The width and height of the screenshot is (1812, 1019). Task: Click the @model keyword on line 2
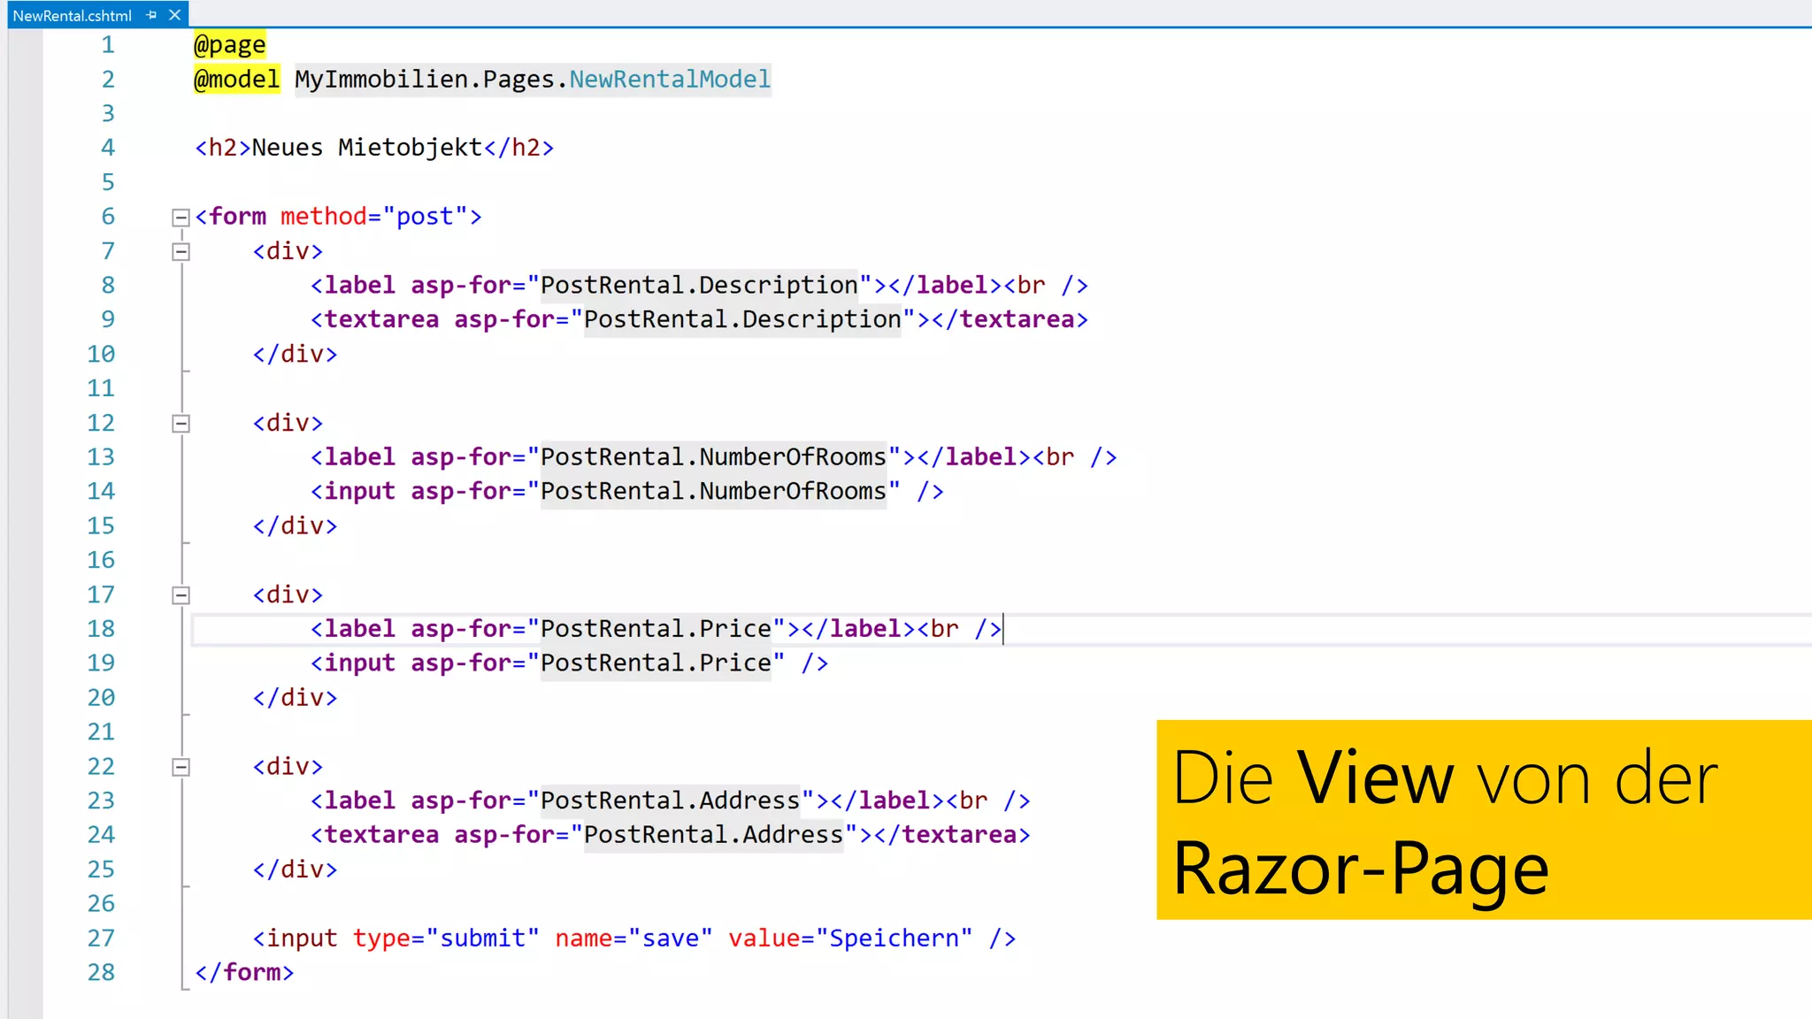237,79
